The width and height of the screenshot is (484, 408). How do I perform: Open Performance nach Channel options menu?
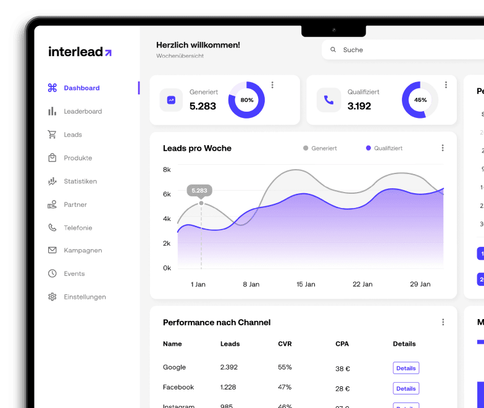tap(443, 322)
